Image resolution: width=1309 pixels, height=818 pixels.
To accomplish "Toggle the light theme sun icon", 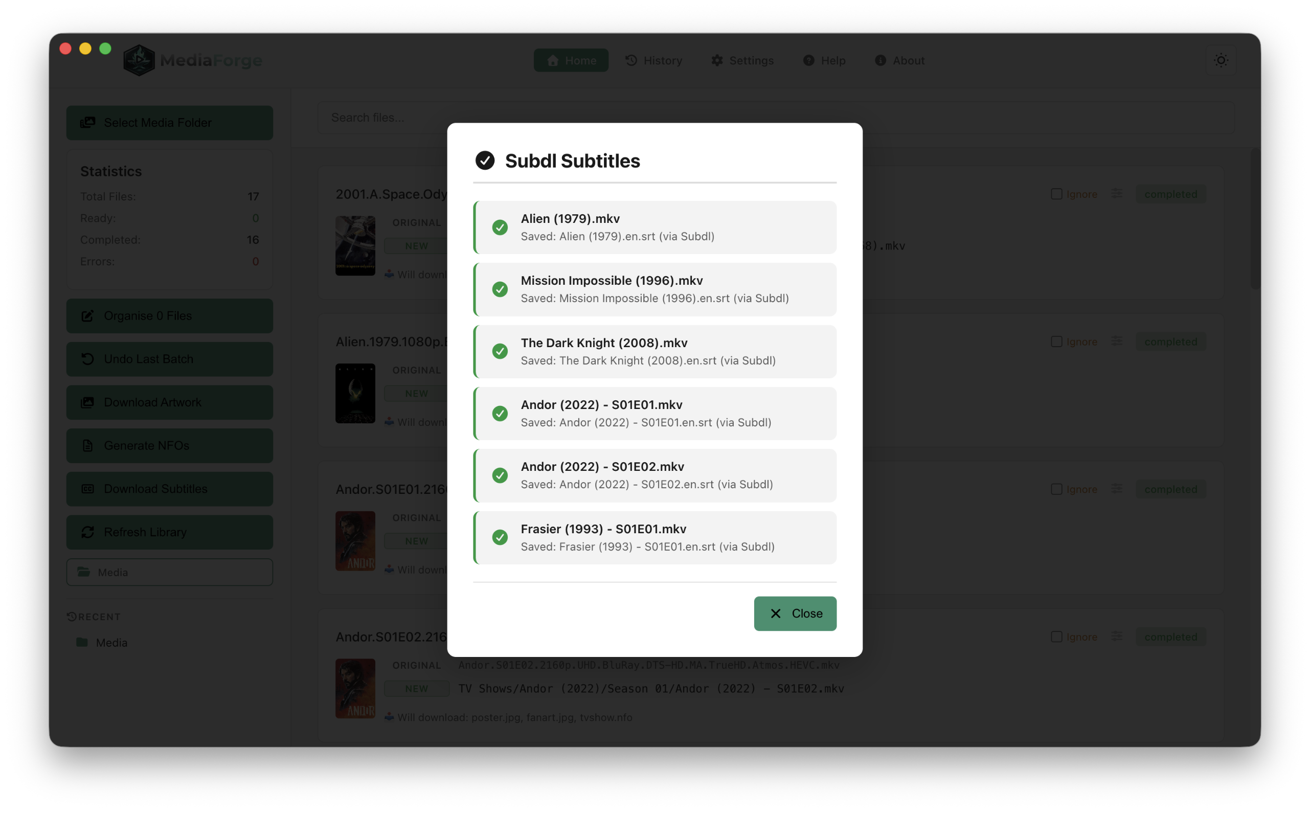I will [x=1222, y=60].
